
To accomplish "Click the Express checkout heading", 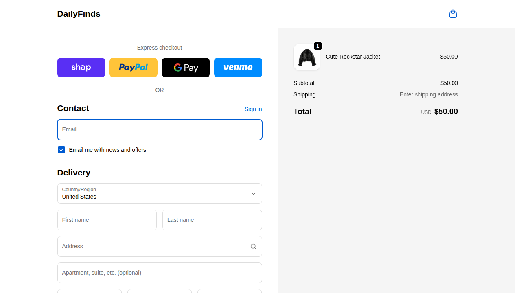I will tap(160, 48).
